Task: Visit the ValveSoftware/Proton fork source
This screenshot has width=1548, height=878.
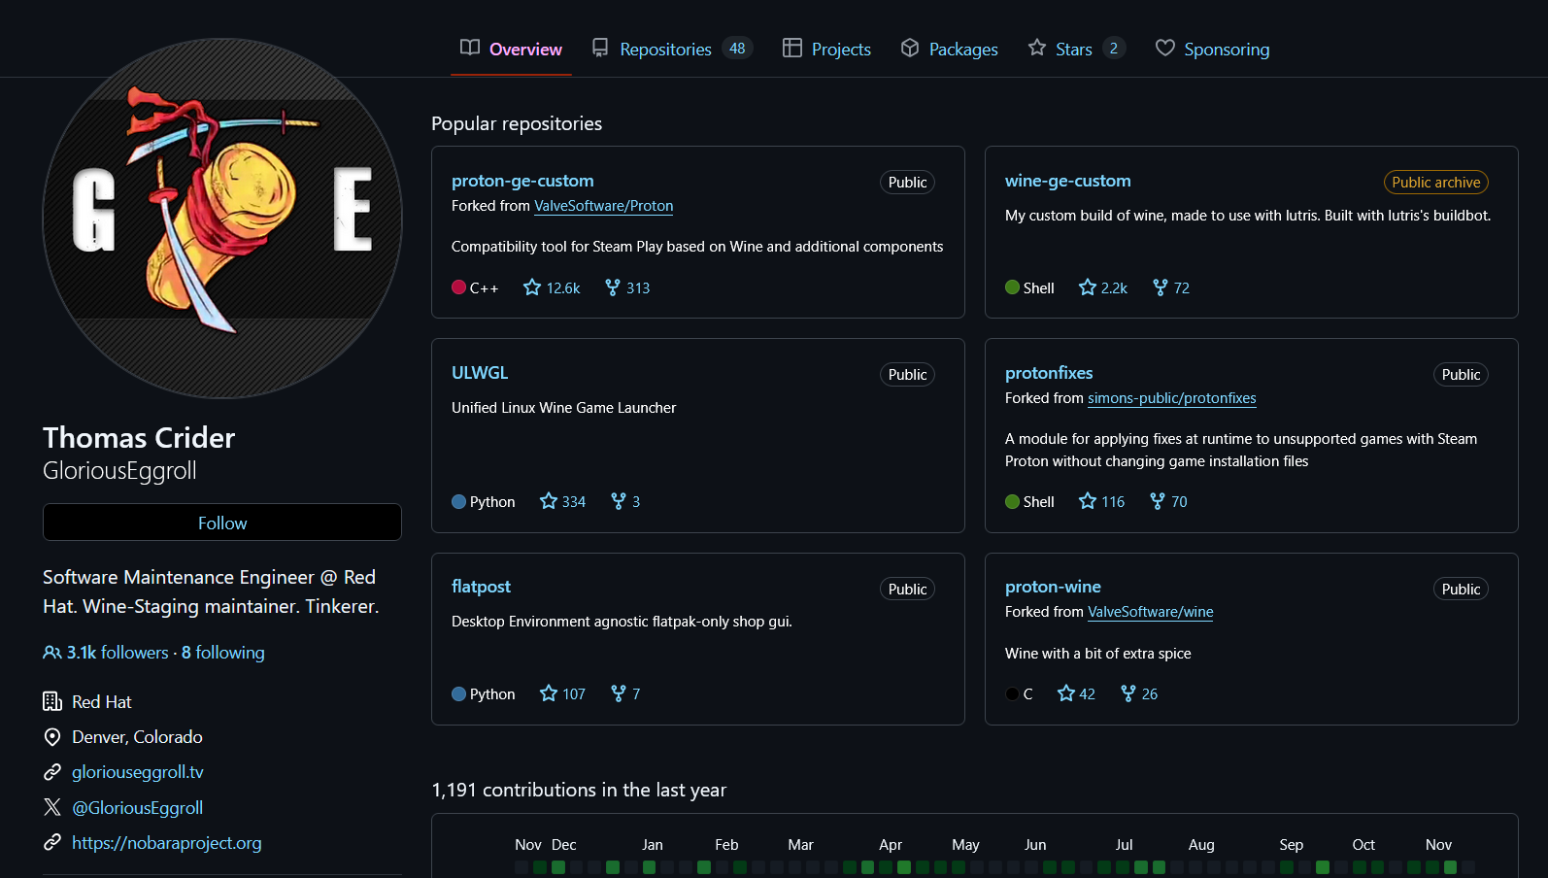Action: click(604, 206)
